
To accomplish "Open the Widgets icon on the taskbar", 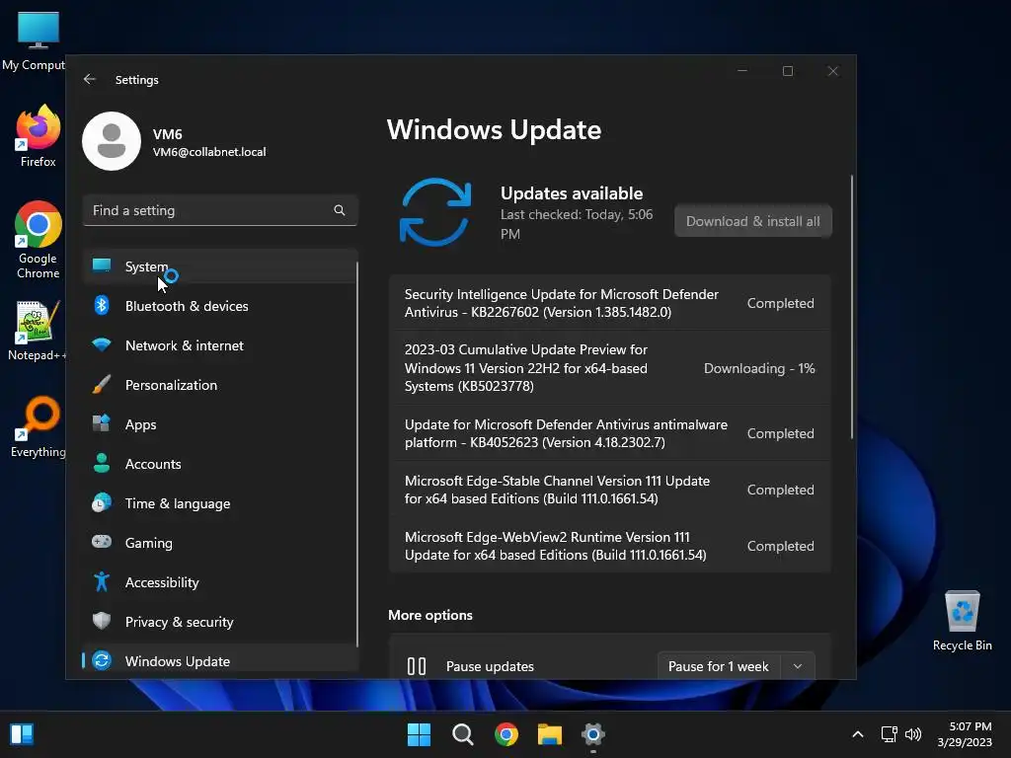I will 22,734.
